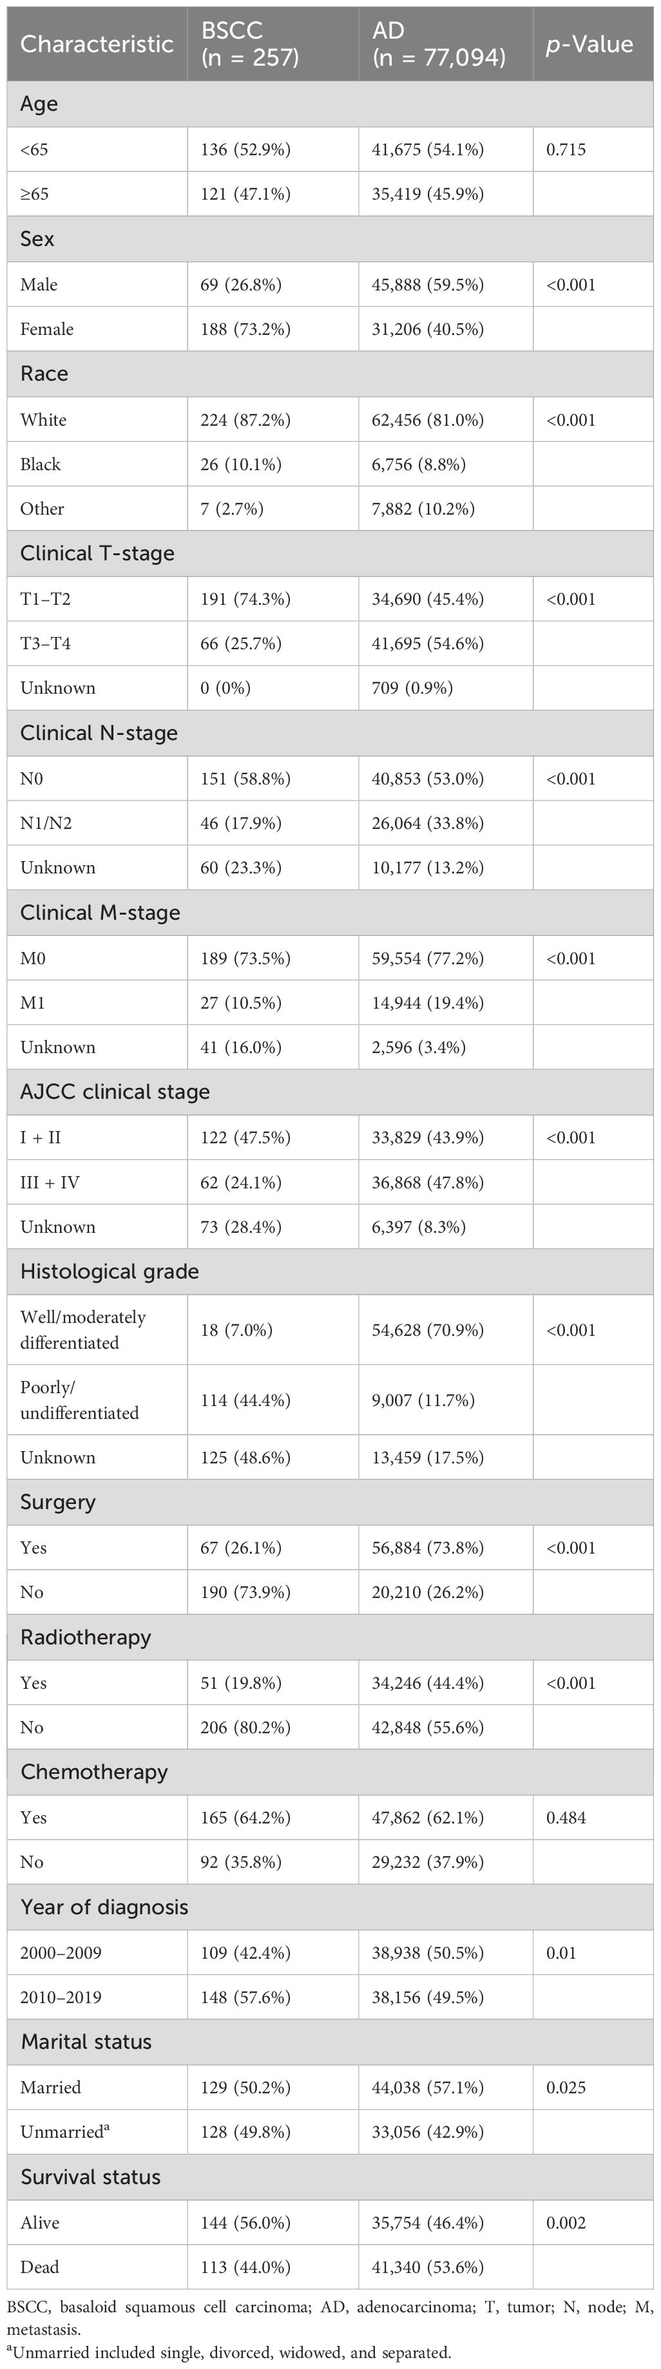Click the BSCC (n = 257) column header
The height and width of the screenshot is (2369, 661).
coord(250,43)
